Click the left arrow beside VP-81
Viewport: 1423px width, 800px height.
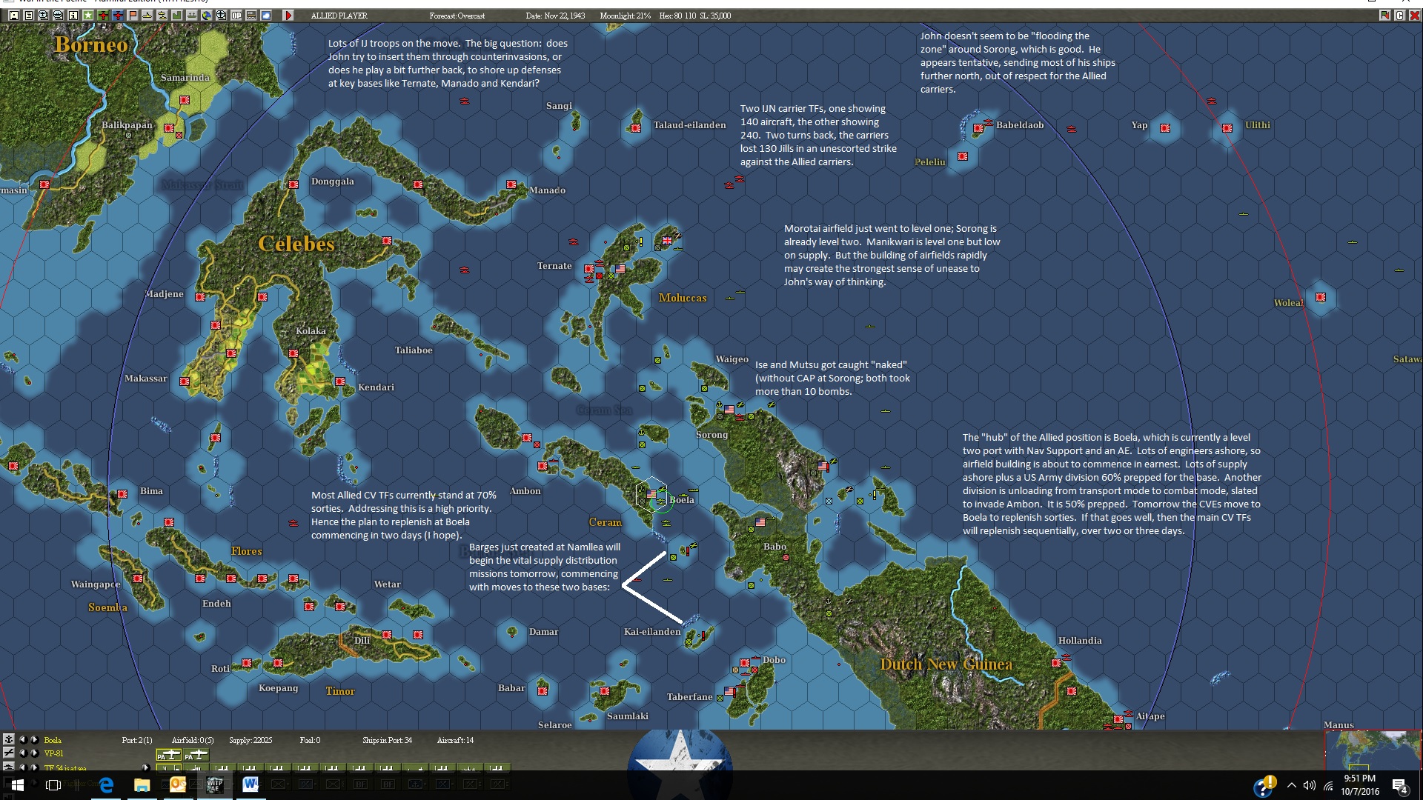click(23, 753)
